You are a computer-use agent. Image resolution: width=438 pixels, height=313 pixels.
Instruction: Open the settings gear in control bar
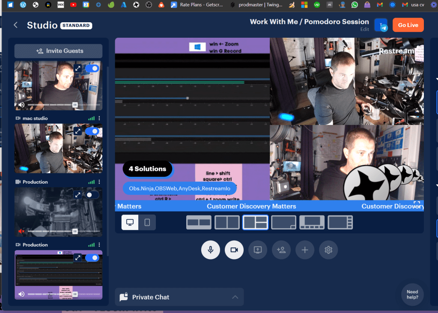(328, 250)
